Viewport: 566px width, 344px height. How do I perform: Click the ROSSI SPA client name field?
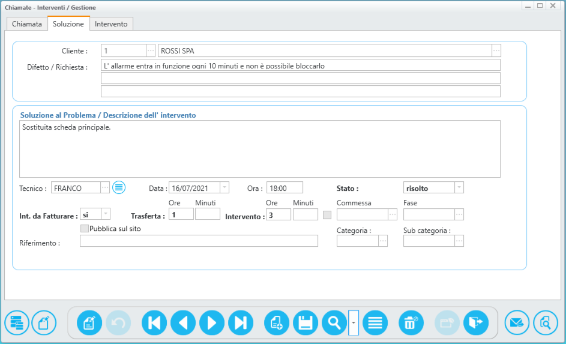point(325,50)
